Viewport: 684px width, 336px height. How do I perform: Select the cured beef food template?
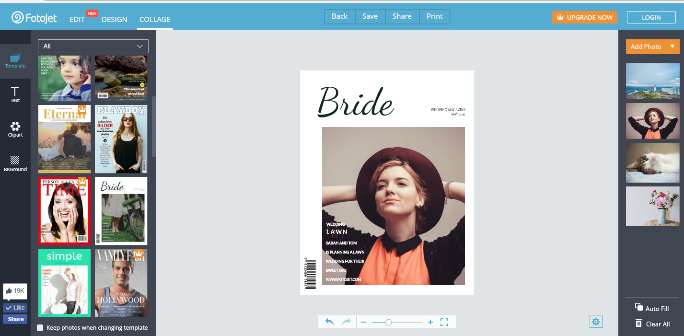point(121,78)
